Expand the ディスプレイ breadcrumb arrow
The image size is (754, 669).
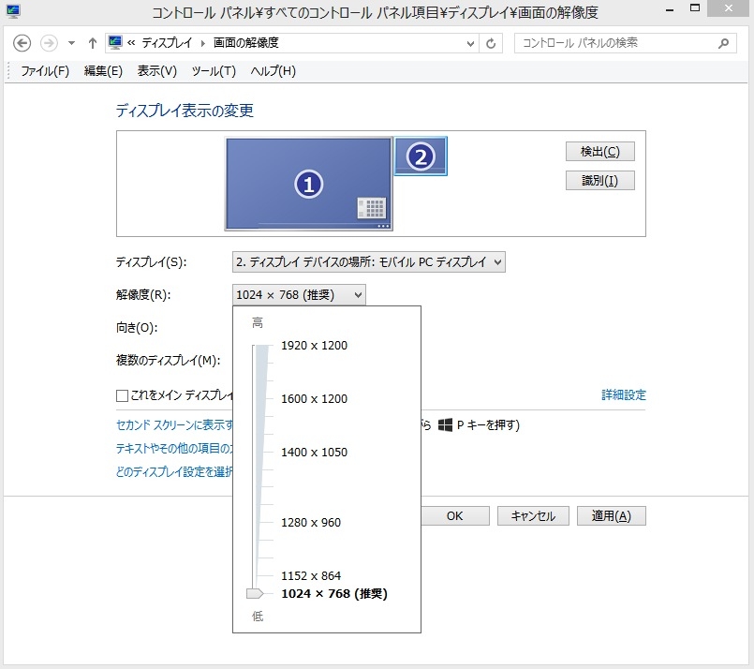point(203,44)
